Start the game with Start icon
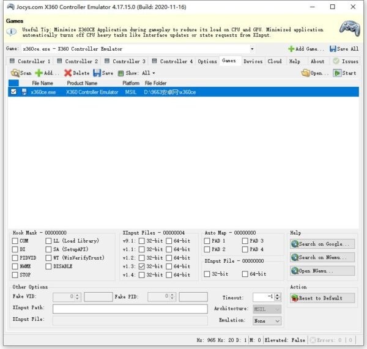 point(337,73)
